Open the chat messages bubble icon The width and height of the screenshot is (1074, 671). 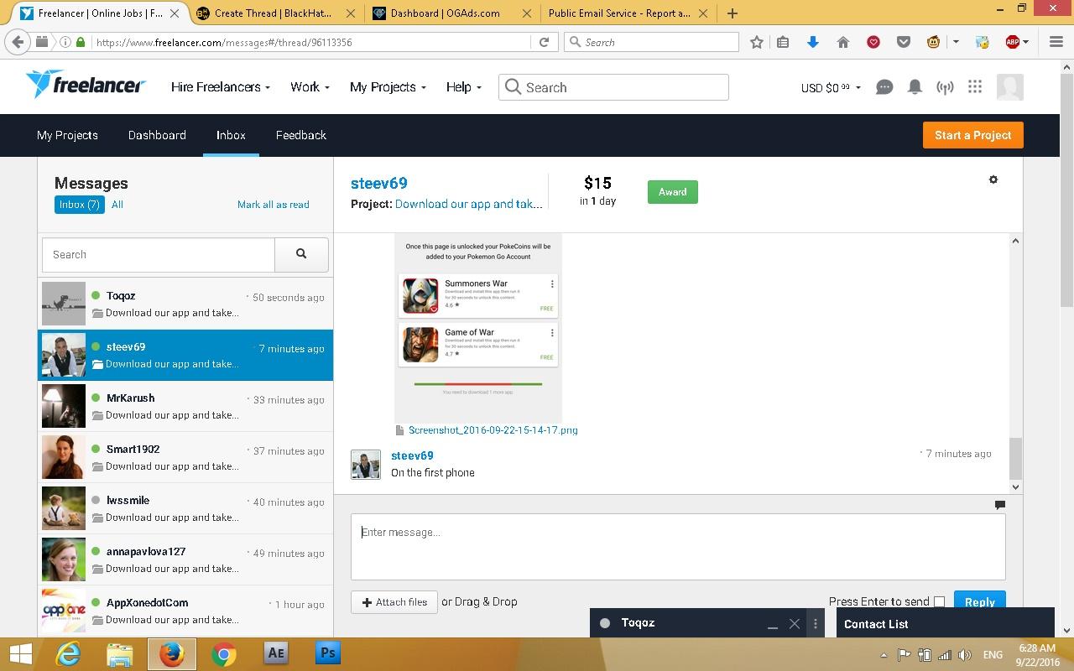point(884,87)
